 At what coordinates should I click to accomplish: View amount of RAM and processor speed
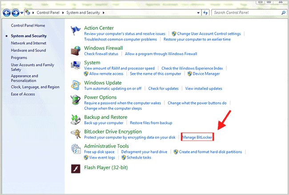[119, 68]
